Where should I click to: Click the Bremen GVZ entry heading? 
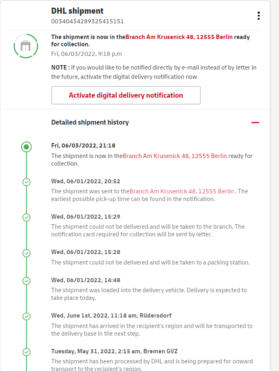[114, 351]
